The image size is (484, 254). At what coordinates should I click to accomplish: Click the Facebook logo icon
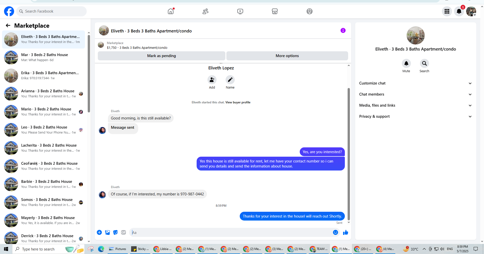[x=9, y=11]
